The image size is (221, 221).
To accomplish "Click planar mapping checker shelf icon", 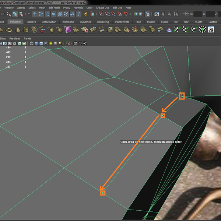I will [x=177, y=29].
